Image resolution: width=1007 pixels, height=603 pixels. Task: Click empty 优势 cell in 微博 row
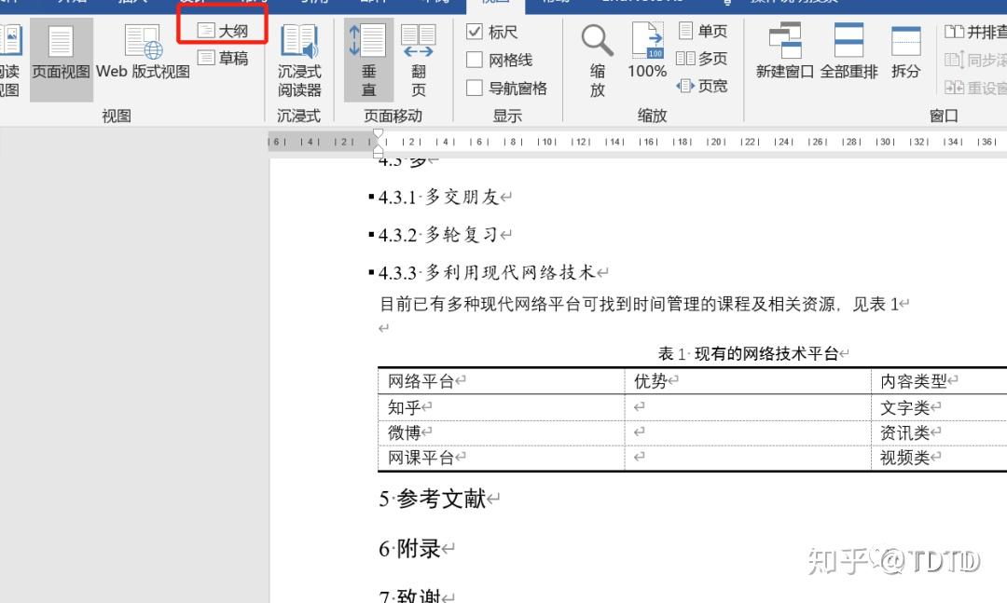pos(748,432)
